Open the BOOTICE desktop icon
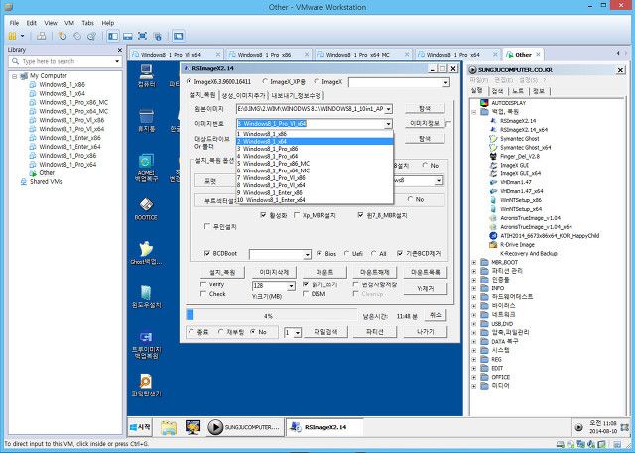 pyautogui.click(x=146, y=209)
